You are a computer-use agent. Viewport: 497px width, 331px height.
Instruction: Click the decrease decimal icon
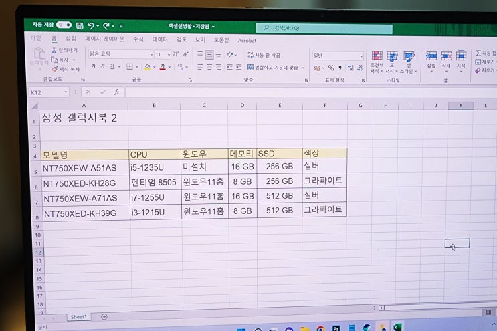pos(360,68)
